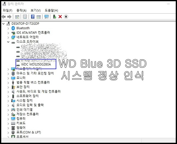Toggle the action pane toolbar icon
The width and height of the screenshot is (177, 144).
click(x=39, y=17)
